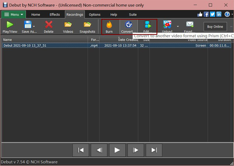Click the Email envelope icon
The height and width of the screenshot is (166, 234).
pos(190,24)
